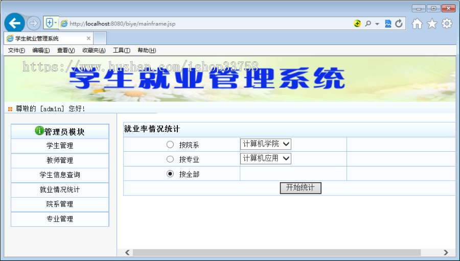This screenshot has height=261, width=460.
Task: Open the 文件(F) menu
Action: click(16, 51)
